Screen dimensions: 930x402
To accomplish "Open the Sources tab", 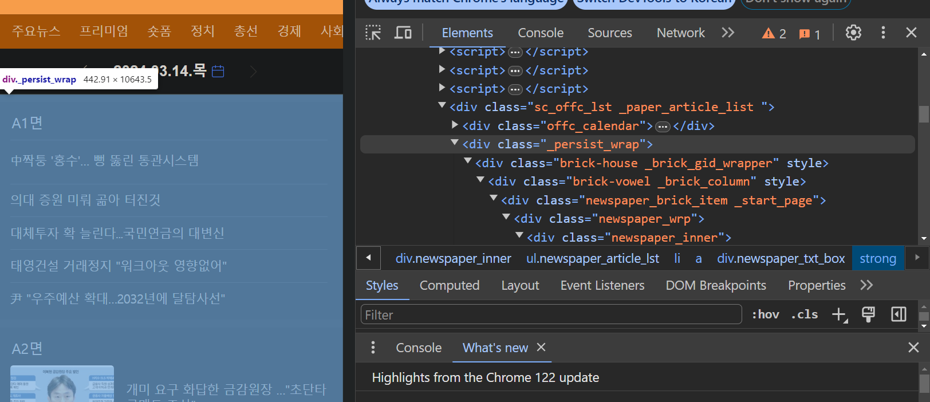I will 610,33.
